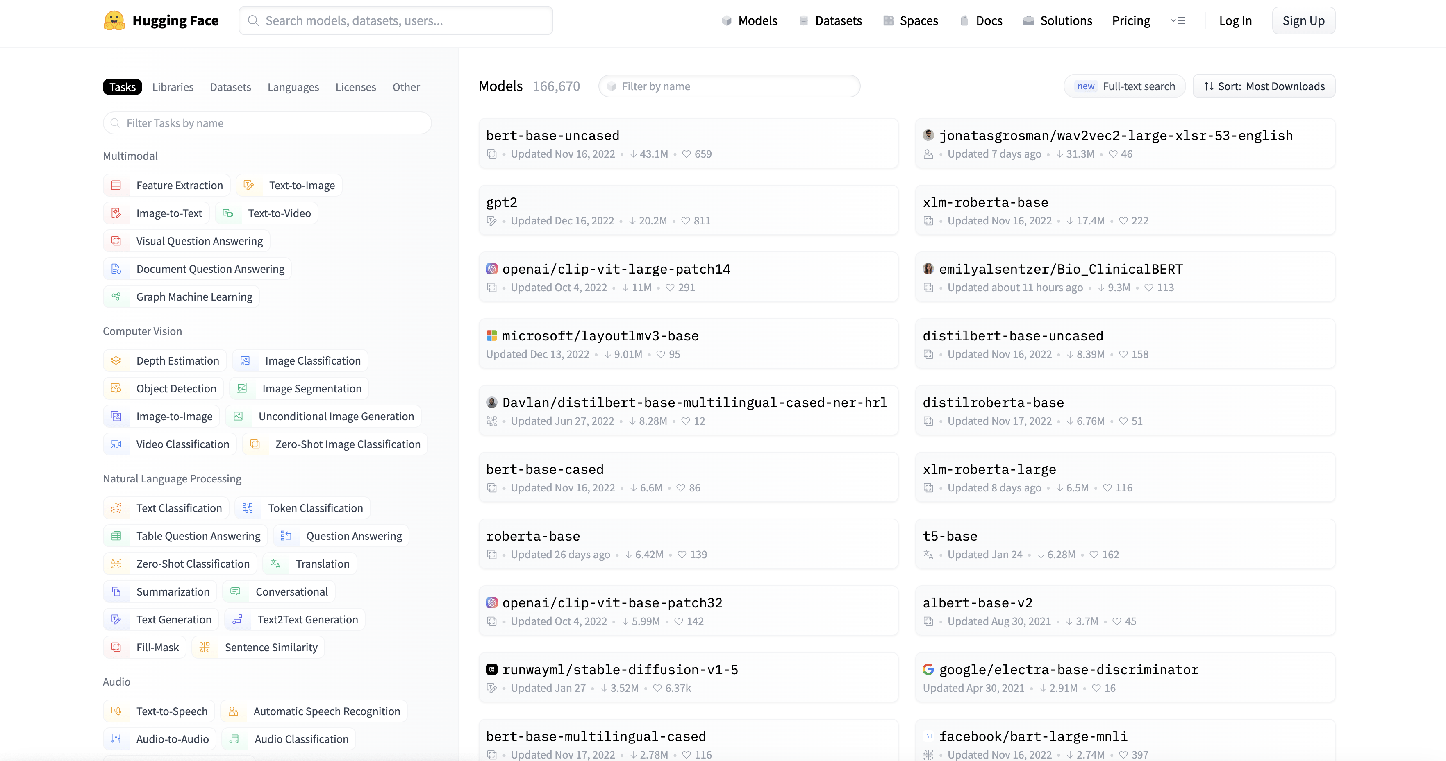Click the Document Question Answering icon

click(116, 269)
